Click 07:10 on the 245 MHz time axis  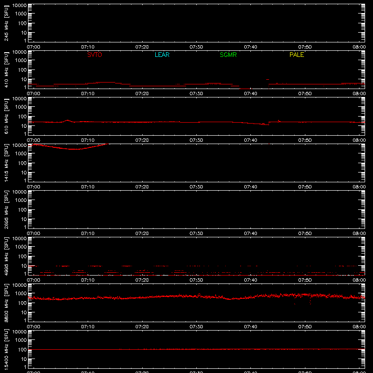88,47
